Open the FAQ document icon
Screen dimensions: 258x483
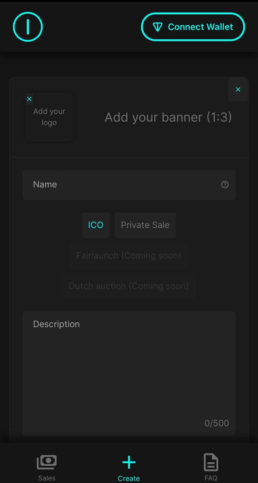(210, 461)
